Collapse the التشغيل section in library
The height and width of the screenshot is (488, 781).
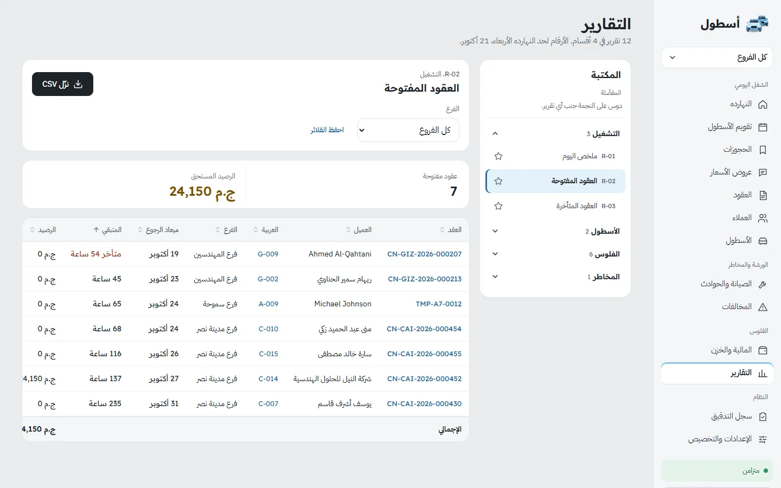point(555,133)
